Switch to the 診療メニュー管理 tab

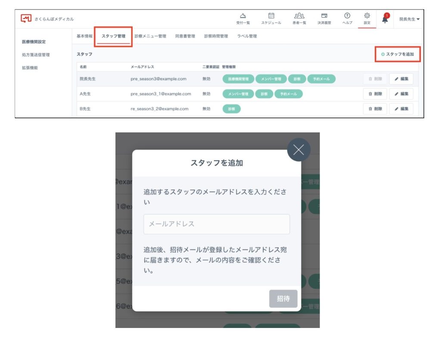pos(150,36)
